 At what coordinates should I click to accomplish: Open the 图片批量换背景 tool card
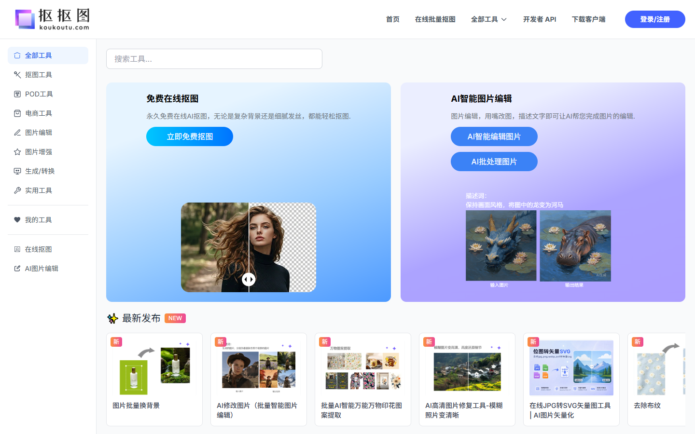[154, 380]
